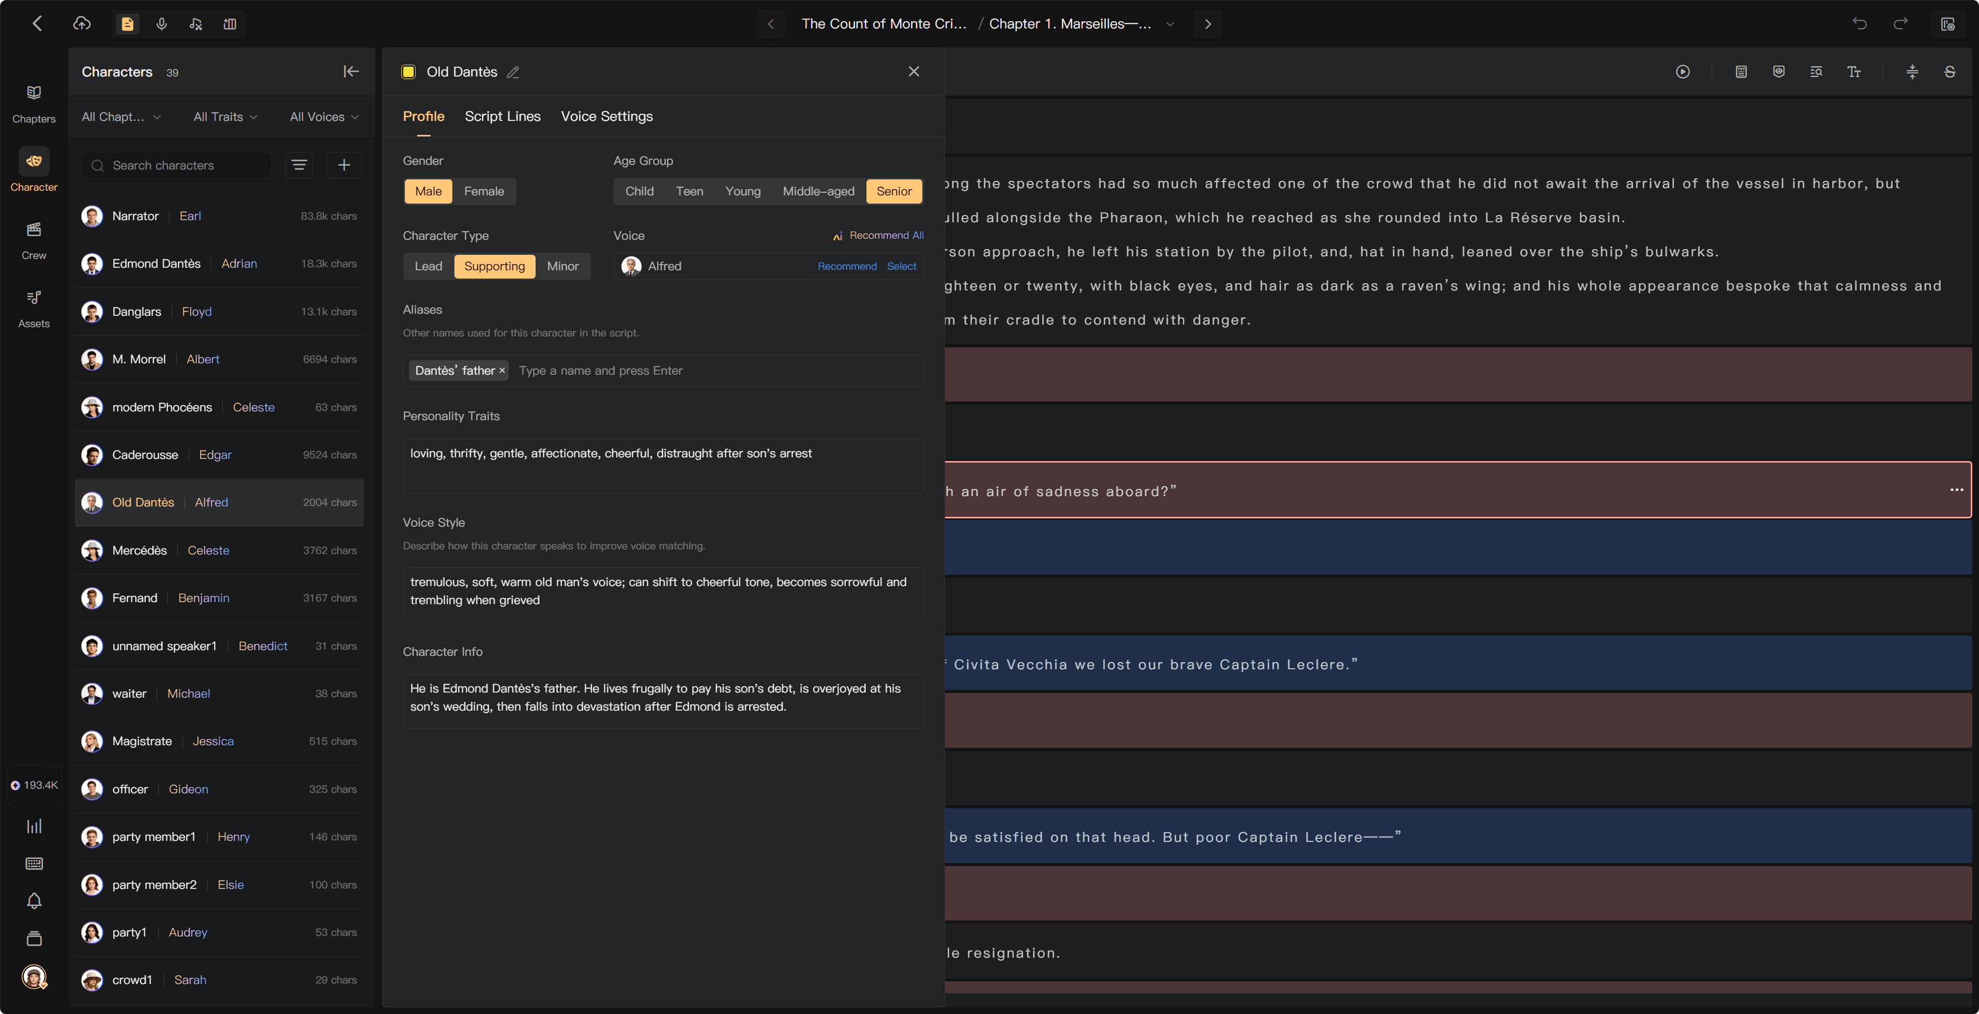Select Mercédès in the character list
The width and height of the screenshot is (1979, 1014).
(x=219, y=551)
